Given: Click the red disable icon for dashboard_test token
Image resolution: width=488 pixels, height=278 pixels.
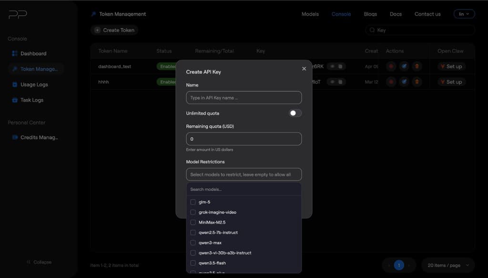Looking at the screenshot, I should click(x=391, y=66).
